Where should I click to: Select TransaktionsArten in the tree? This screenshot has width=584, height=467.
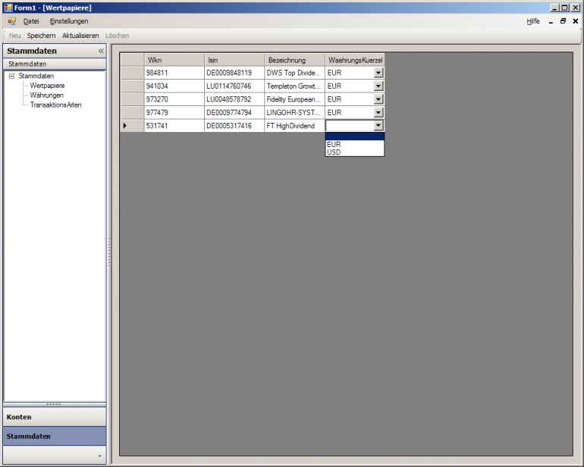tap(56, 105)
